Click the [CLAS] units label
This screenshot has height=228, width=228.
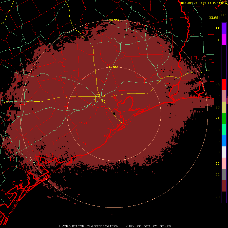214,18
